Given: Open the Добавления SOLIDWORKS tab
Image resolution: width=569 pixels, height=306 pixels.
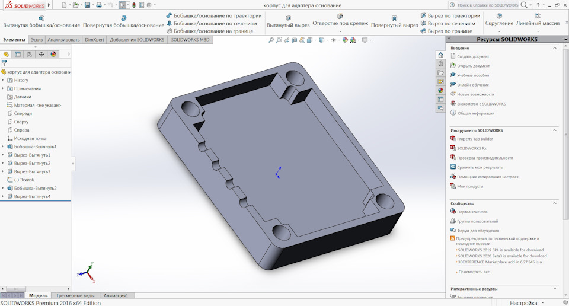Looking at the screenshot, I should 137,40.
